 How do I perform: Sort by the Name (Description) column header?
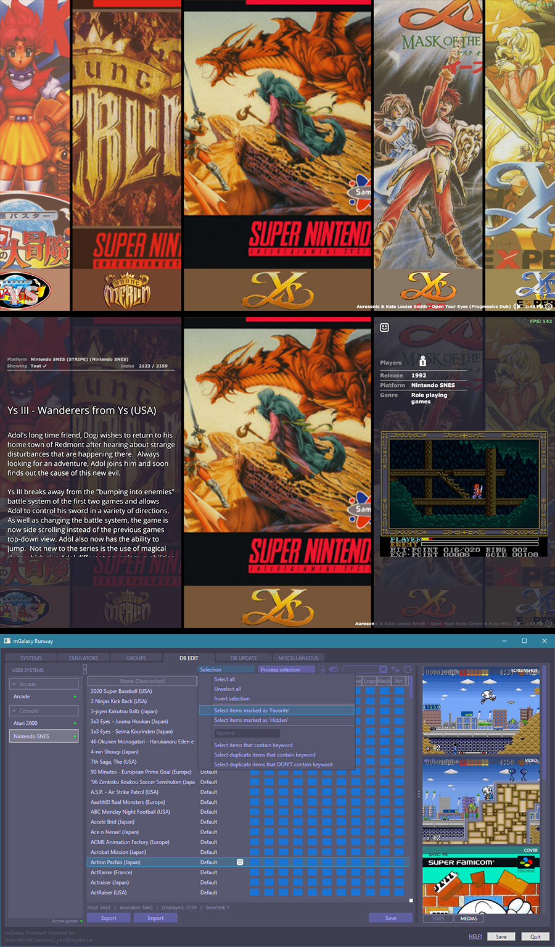coord(142,681)
